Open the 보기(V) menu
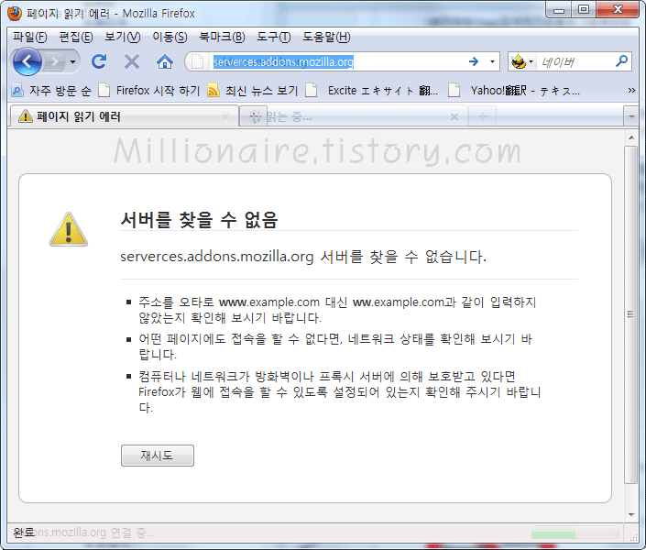646x550 pixels. point(122,37)
